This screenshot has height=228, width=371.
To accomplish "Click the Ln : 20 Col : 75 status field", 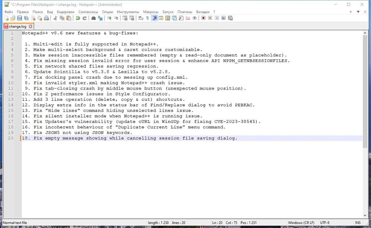I will 248,223.
